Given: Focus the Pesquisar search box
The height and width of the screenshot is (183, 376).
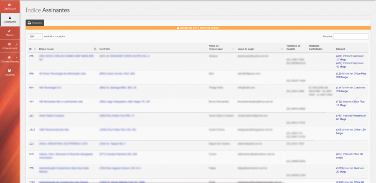Looking at the screenshot, I should (351, 37).
